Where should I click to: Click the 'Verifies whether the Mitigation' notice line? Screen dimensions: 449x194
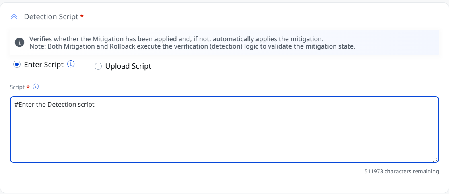click(x=178, y=39)
